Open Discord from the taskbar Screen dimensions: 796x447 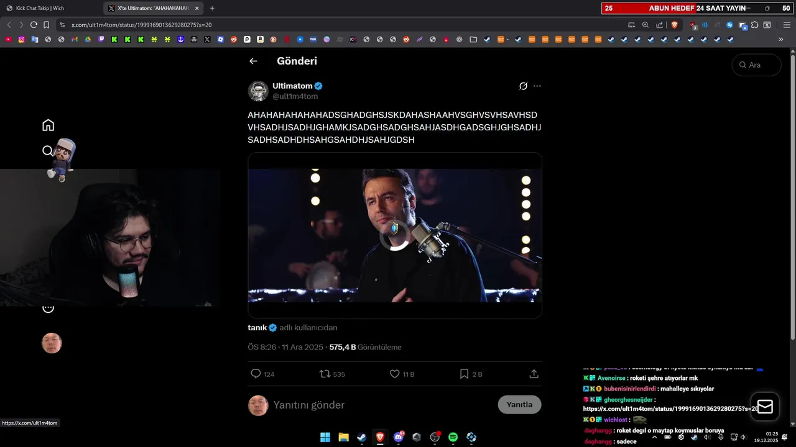click(x=399, y=437)
